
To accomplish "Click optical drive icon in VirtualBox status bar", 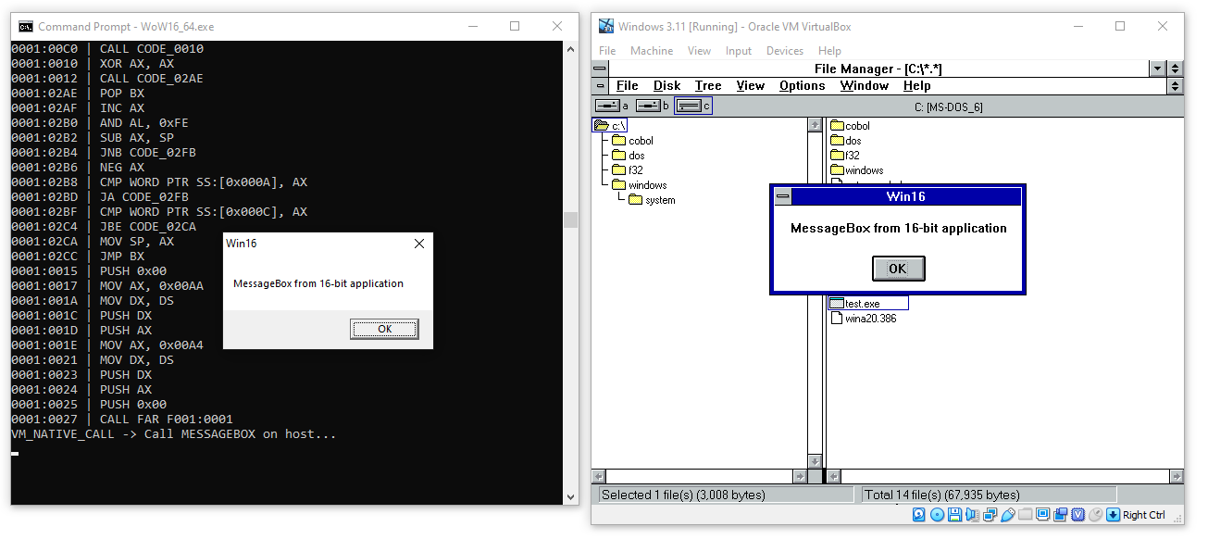I will coord(936,515).
